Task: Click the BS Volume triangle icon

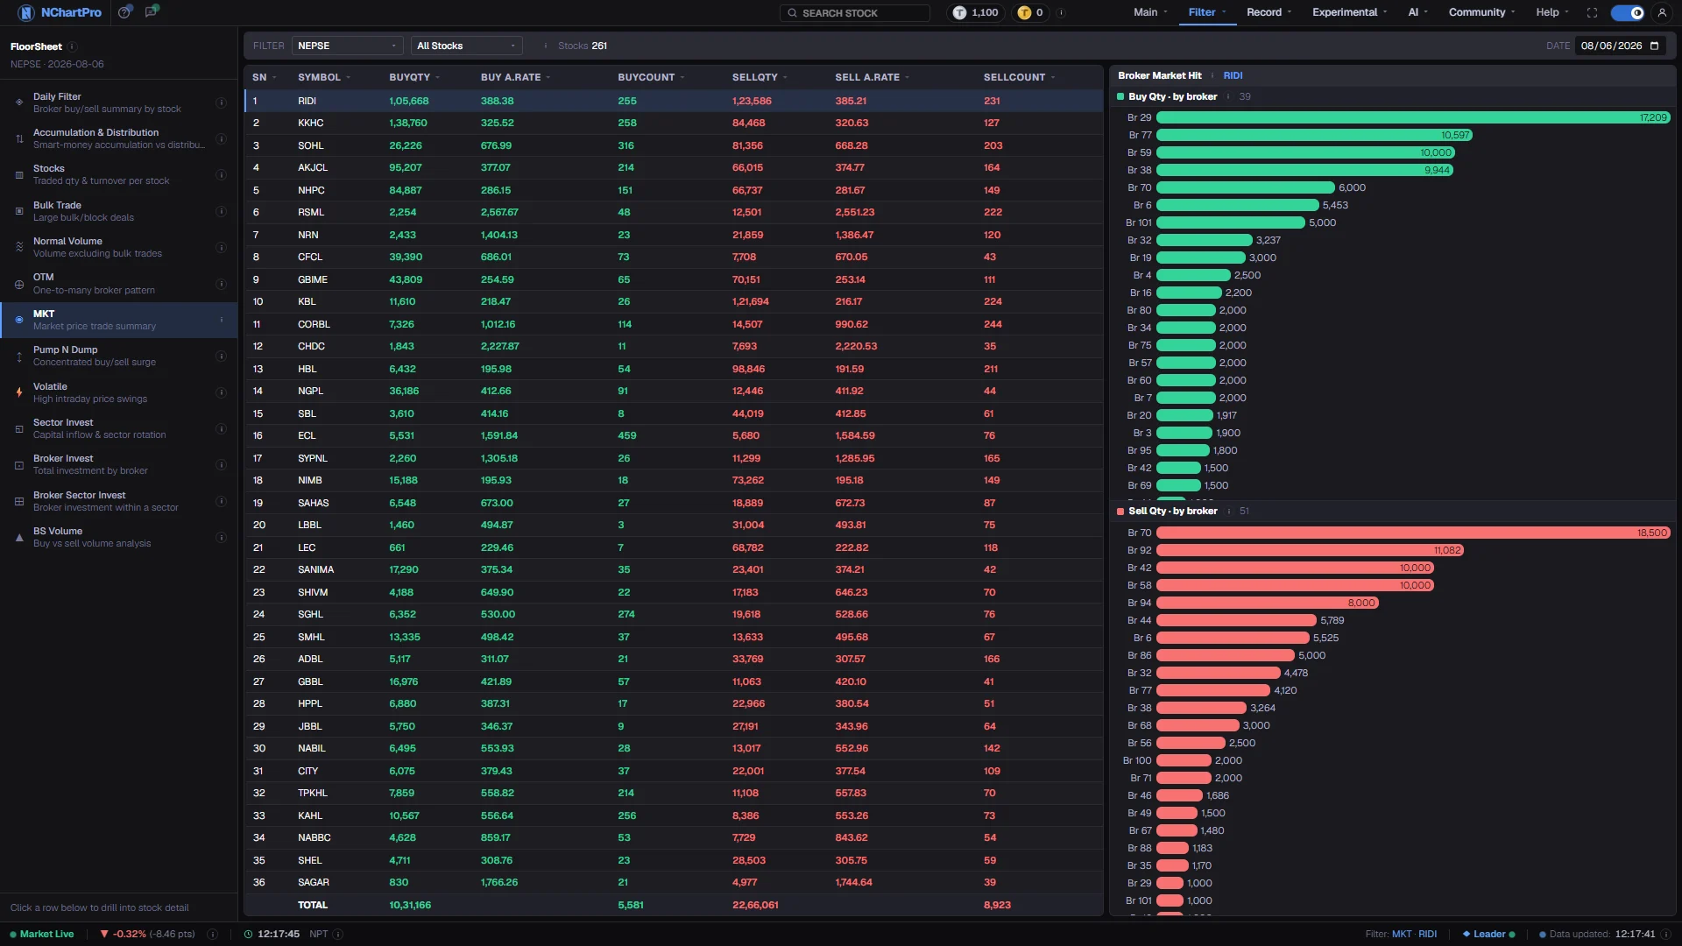Action: 19,537
